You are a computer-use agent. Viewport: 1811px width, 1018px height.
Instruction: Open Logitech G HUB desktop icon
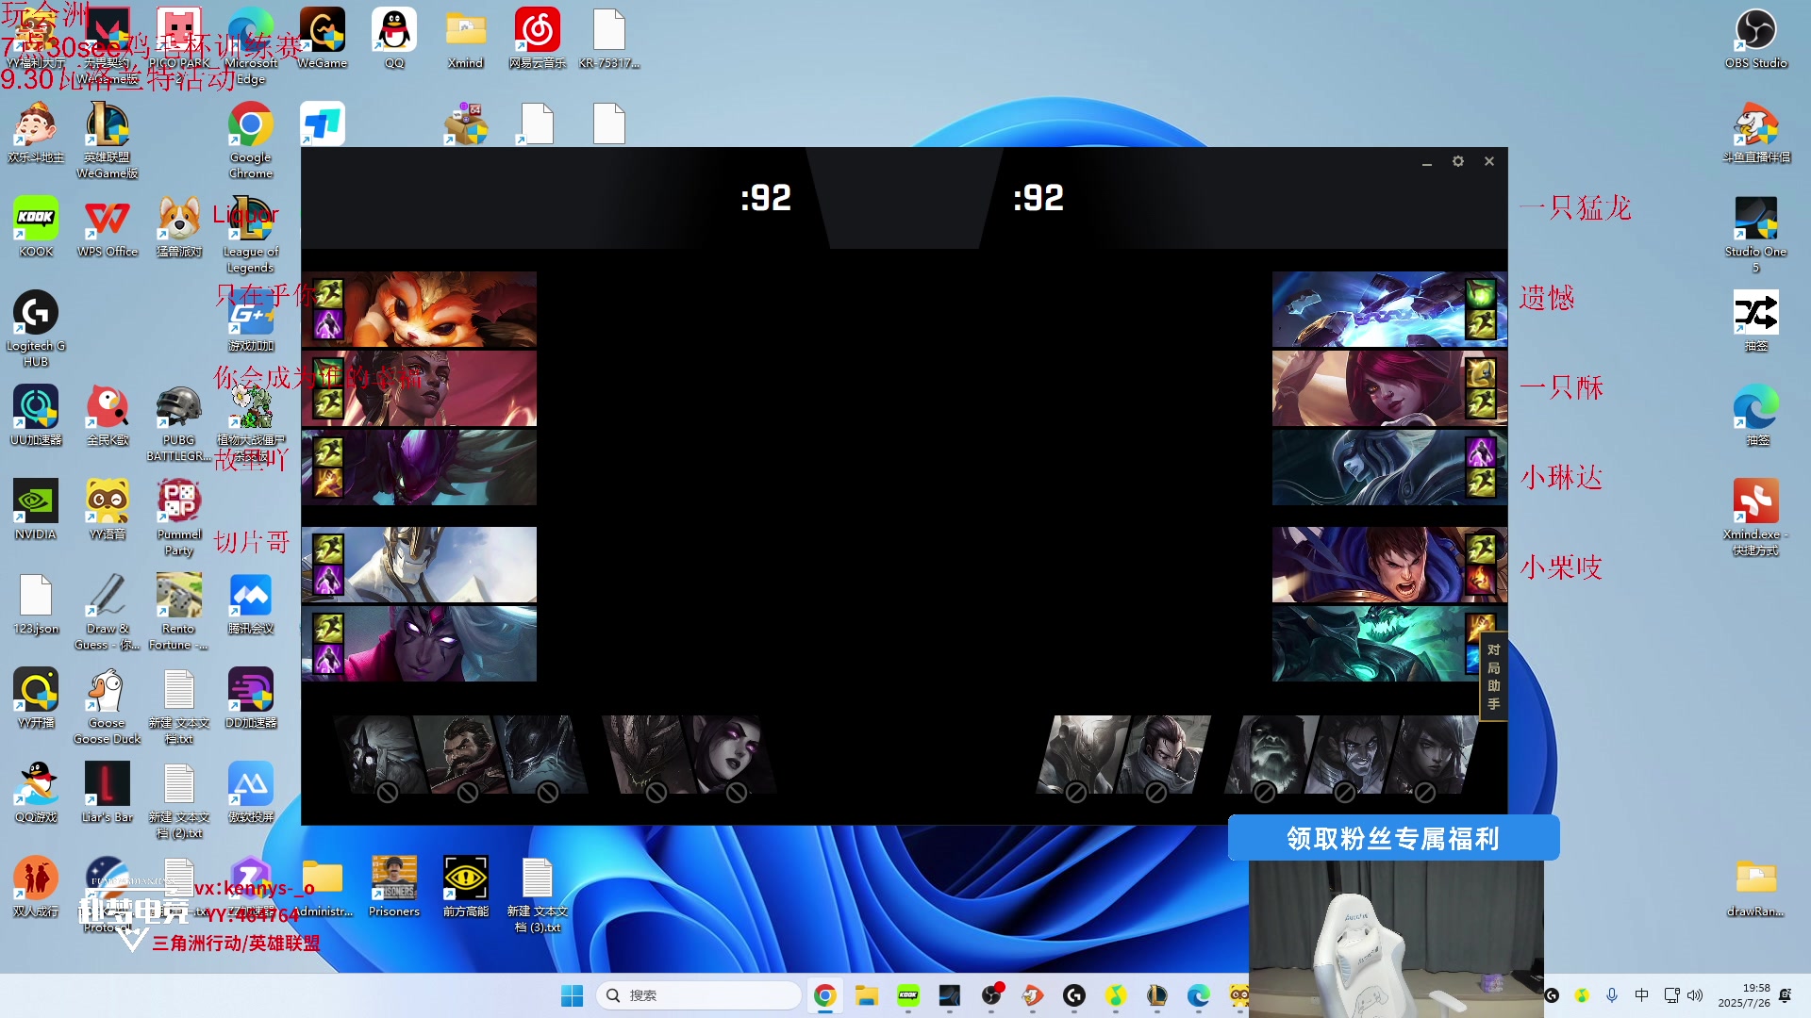(x=36, y=329)
